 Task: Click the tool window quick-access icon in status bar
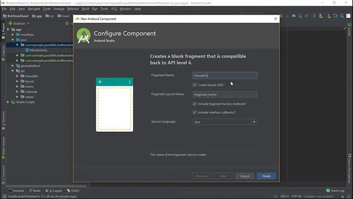click(x=4, y=197)
